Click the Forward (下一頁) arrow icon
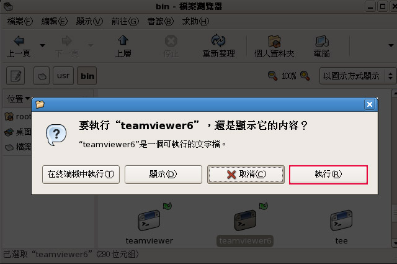The height and width of the screenshot is (264, 397). [x=66, y=40]
